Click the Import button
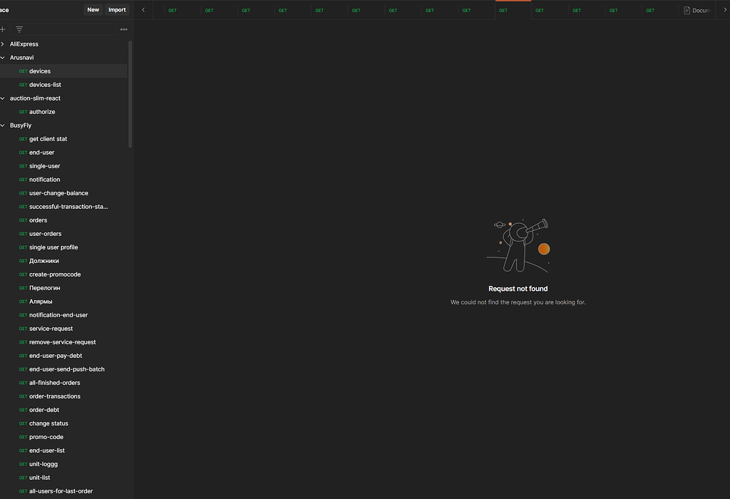Image resolution: width=730 pixels, height=499 pixels. [116, 10]
